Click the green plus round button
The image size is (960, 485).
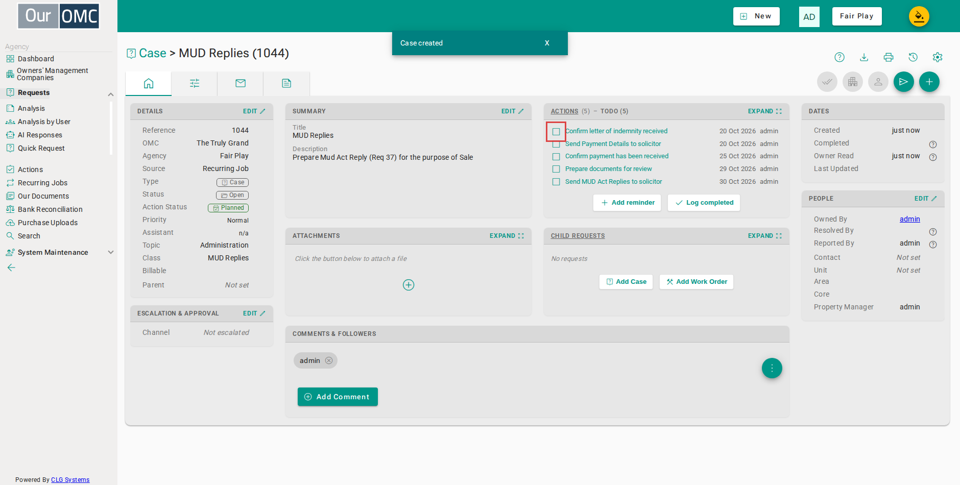[929, 82]
